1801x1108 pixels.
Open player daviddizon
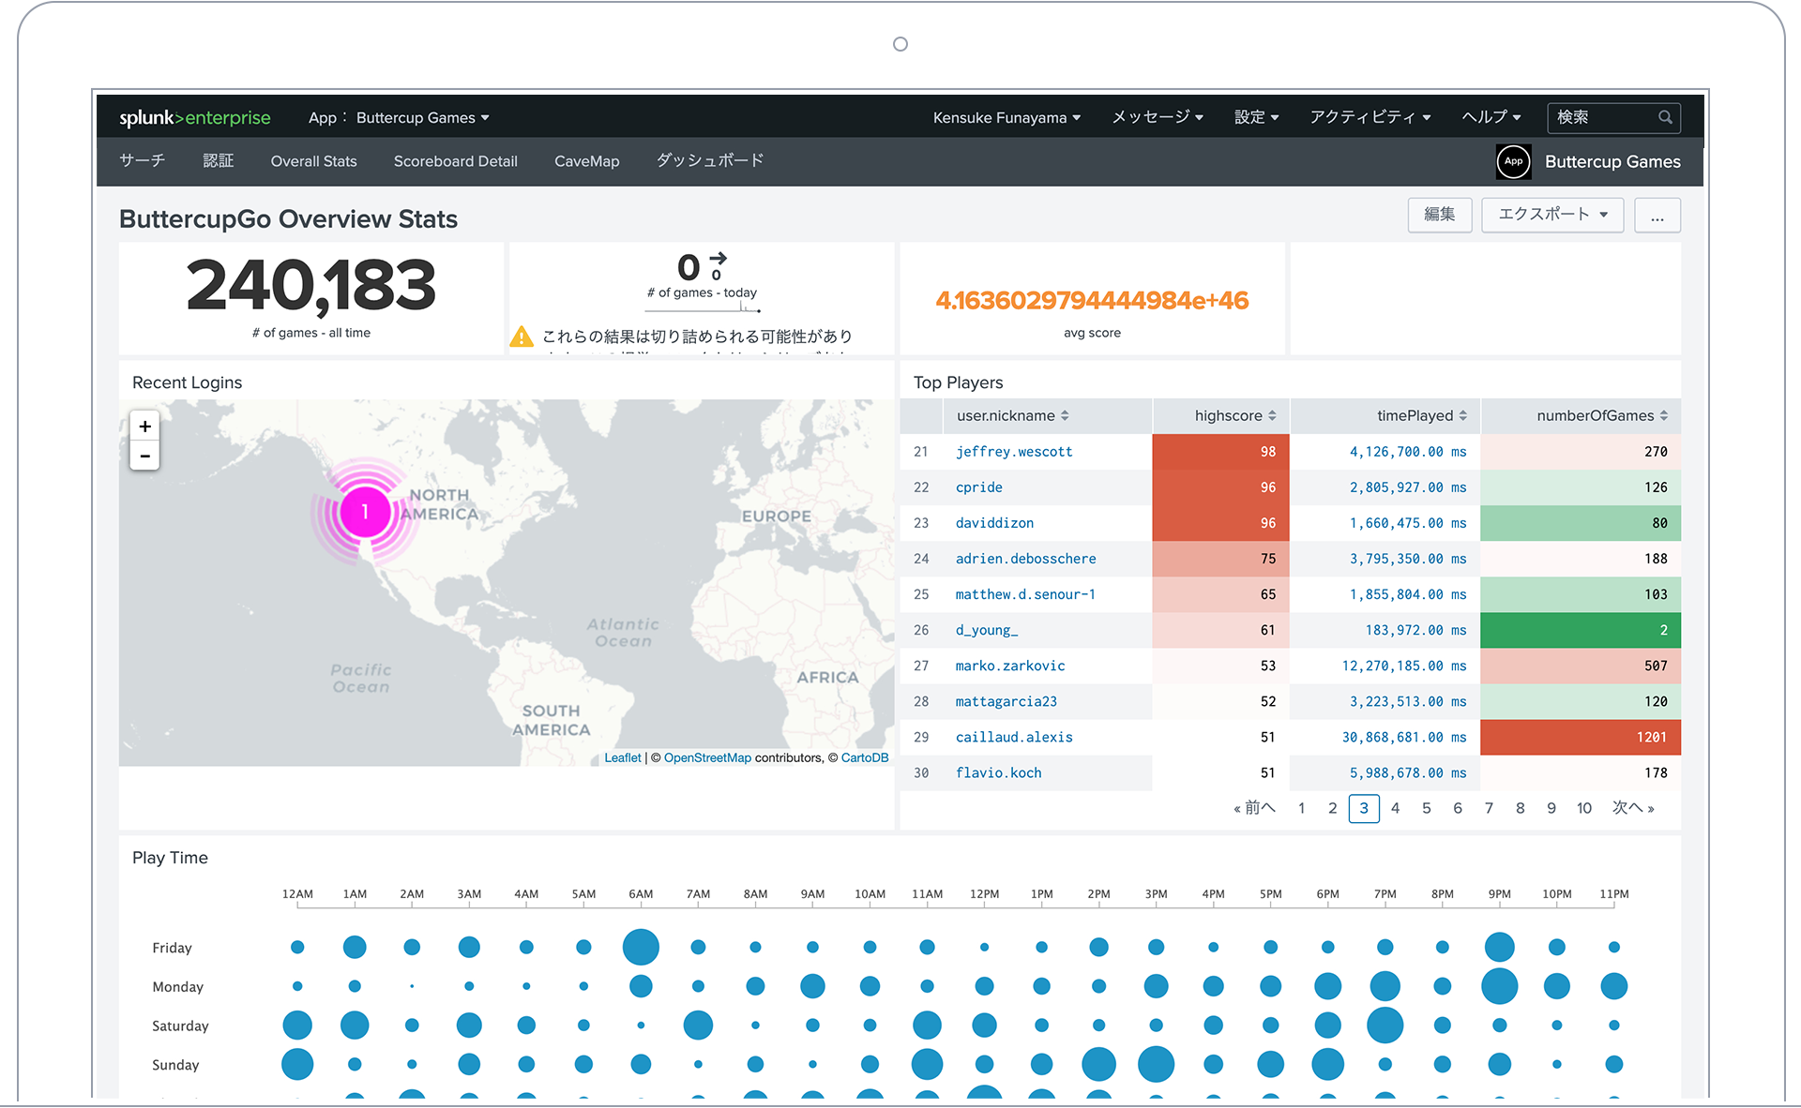994,523
